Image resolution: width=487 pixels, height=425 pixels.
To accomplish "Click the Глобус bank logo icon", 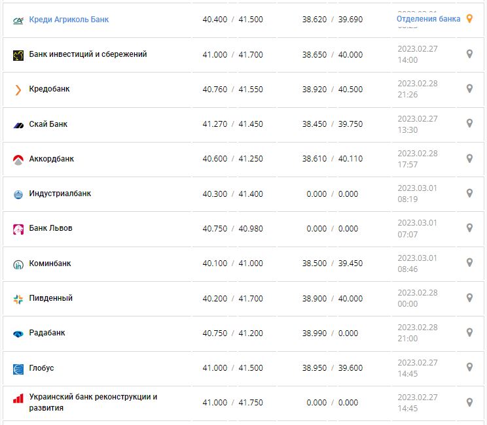I will point(18,369).
